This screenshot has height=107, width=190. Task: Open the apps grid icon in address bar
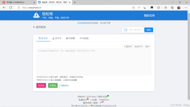tap(133, 8)
